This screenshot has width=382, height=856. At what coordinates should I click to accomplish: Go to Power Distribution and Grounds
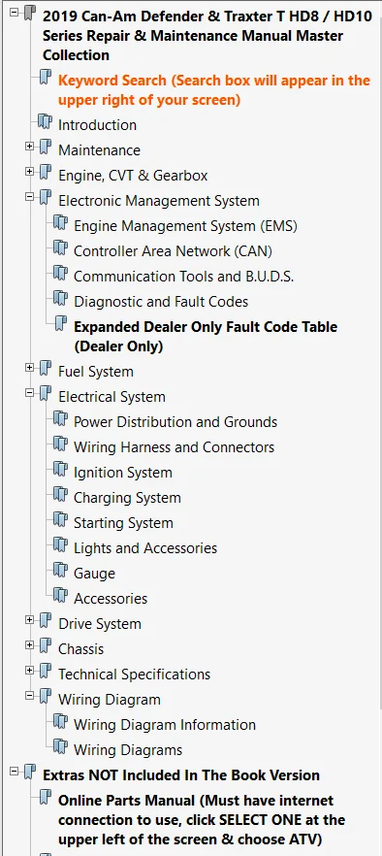pyautogui.click(x=175, y=422)
